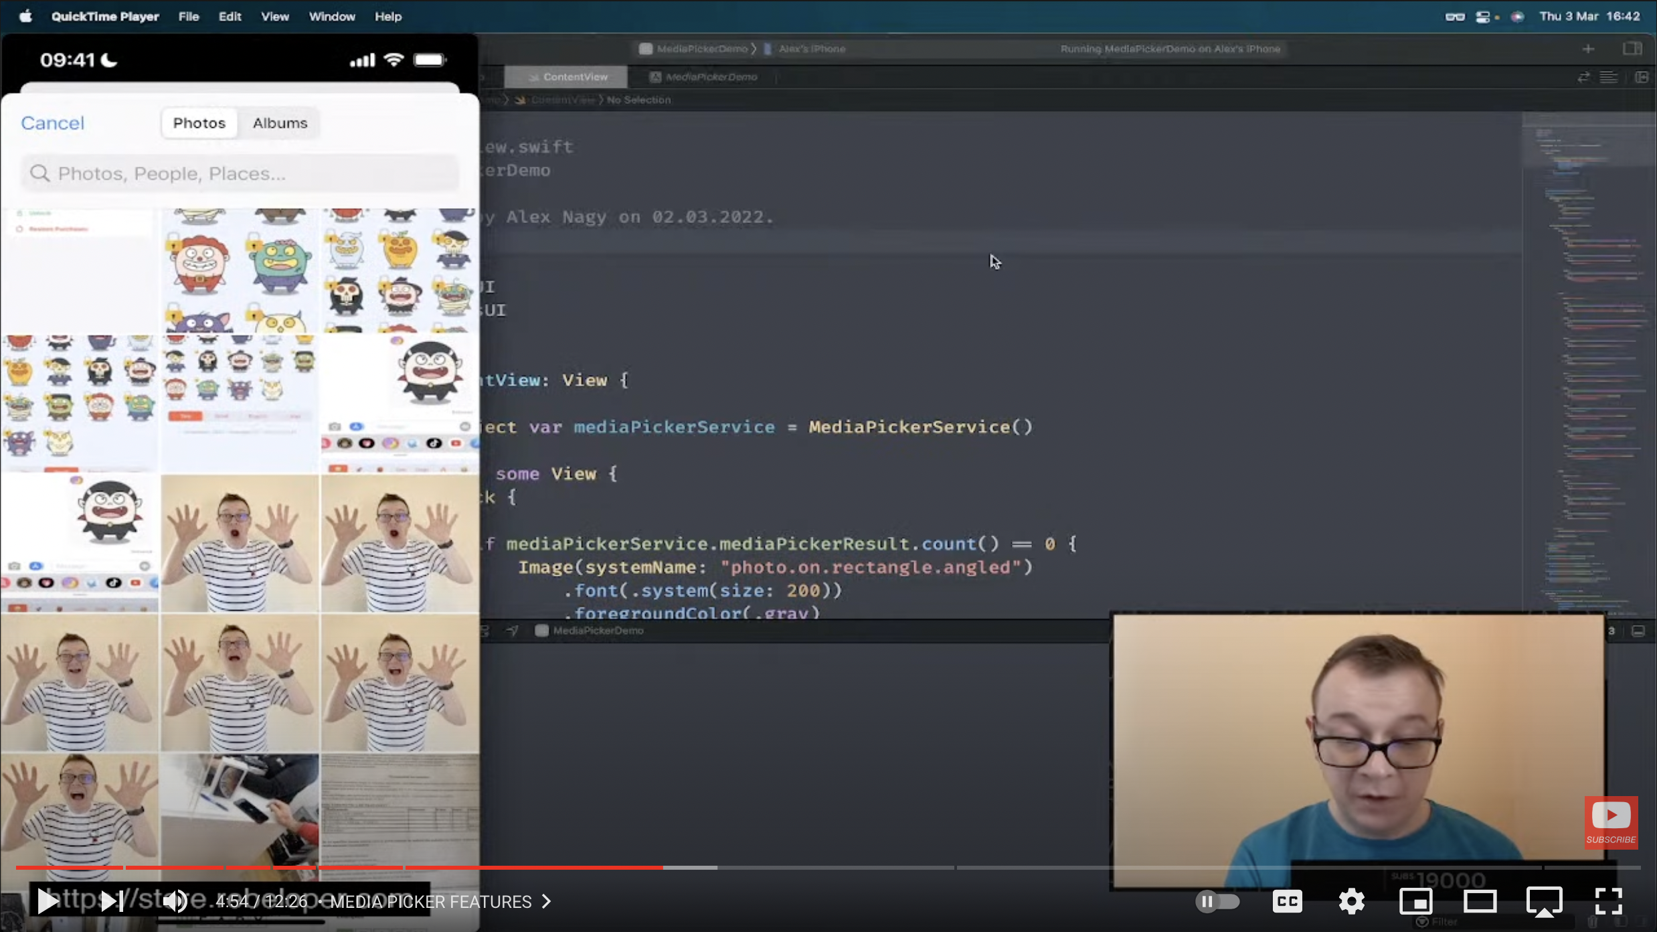Enter fullscreen mode
This screenshot has height=932, width=1657.
pos(1608,901)
